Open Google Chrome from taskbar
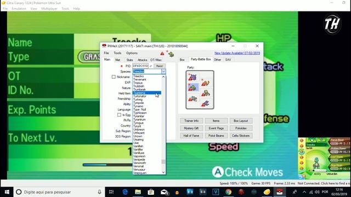351x197 pixels. pyautogui.click(x=228, y=192)
